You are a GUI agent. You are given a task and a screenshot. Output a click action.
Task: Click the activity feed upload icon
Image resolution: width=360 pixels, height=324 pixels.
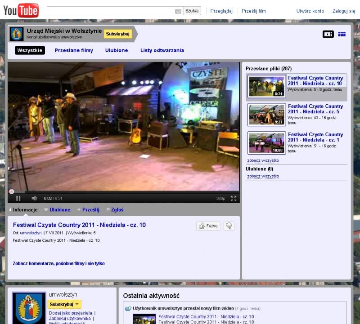click(128, 309)
